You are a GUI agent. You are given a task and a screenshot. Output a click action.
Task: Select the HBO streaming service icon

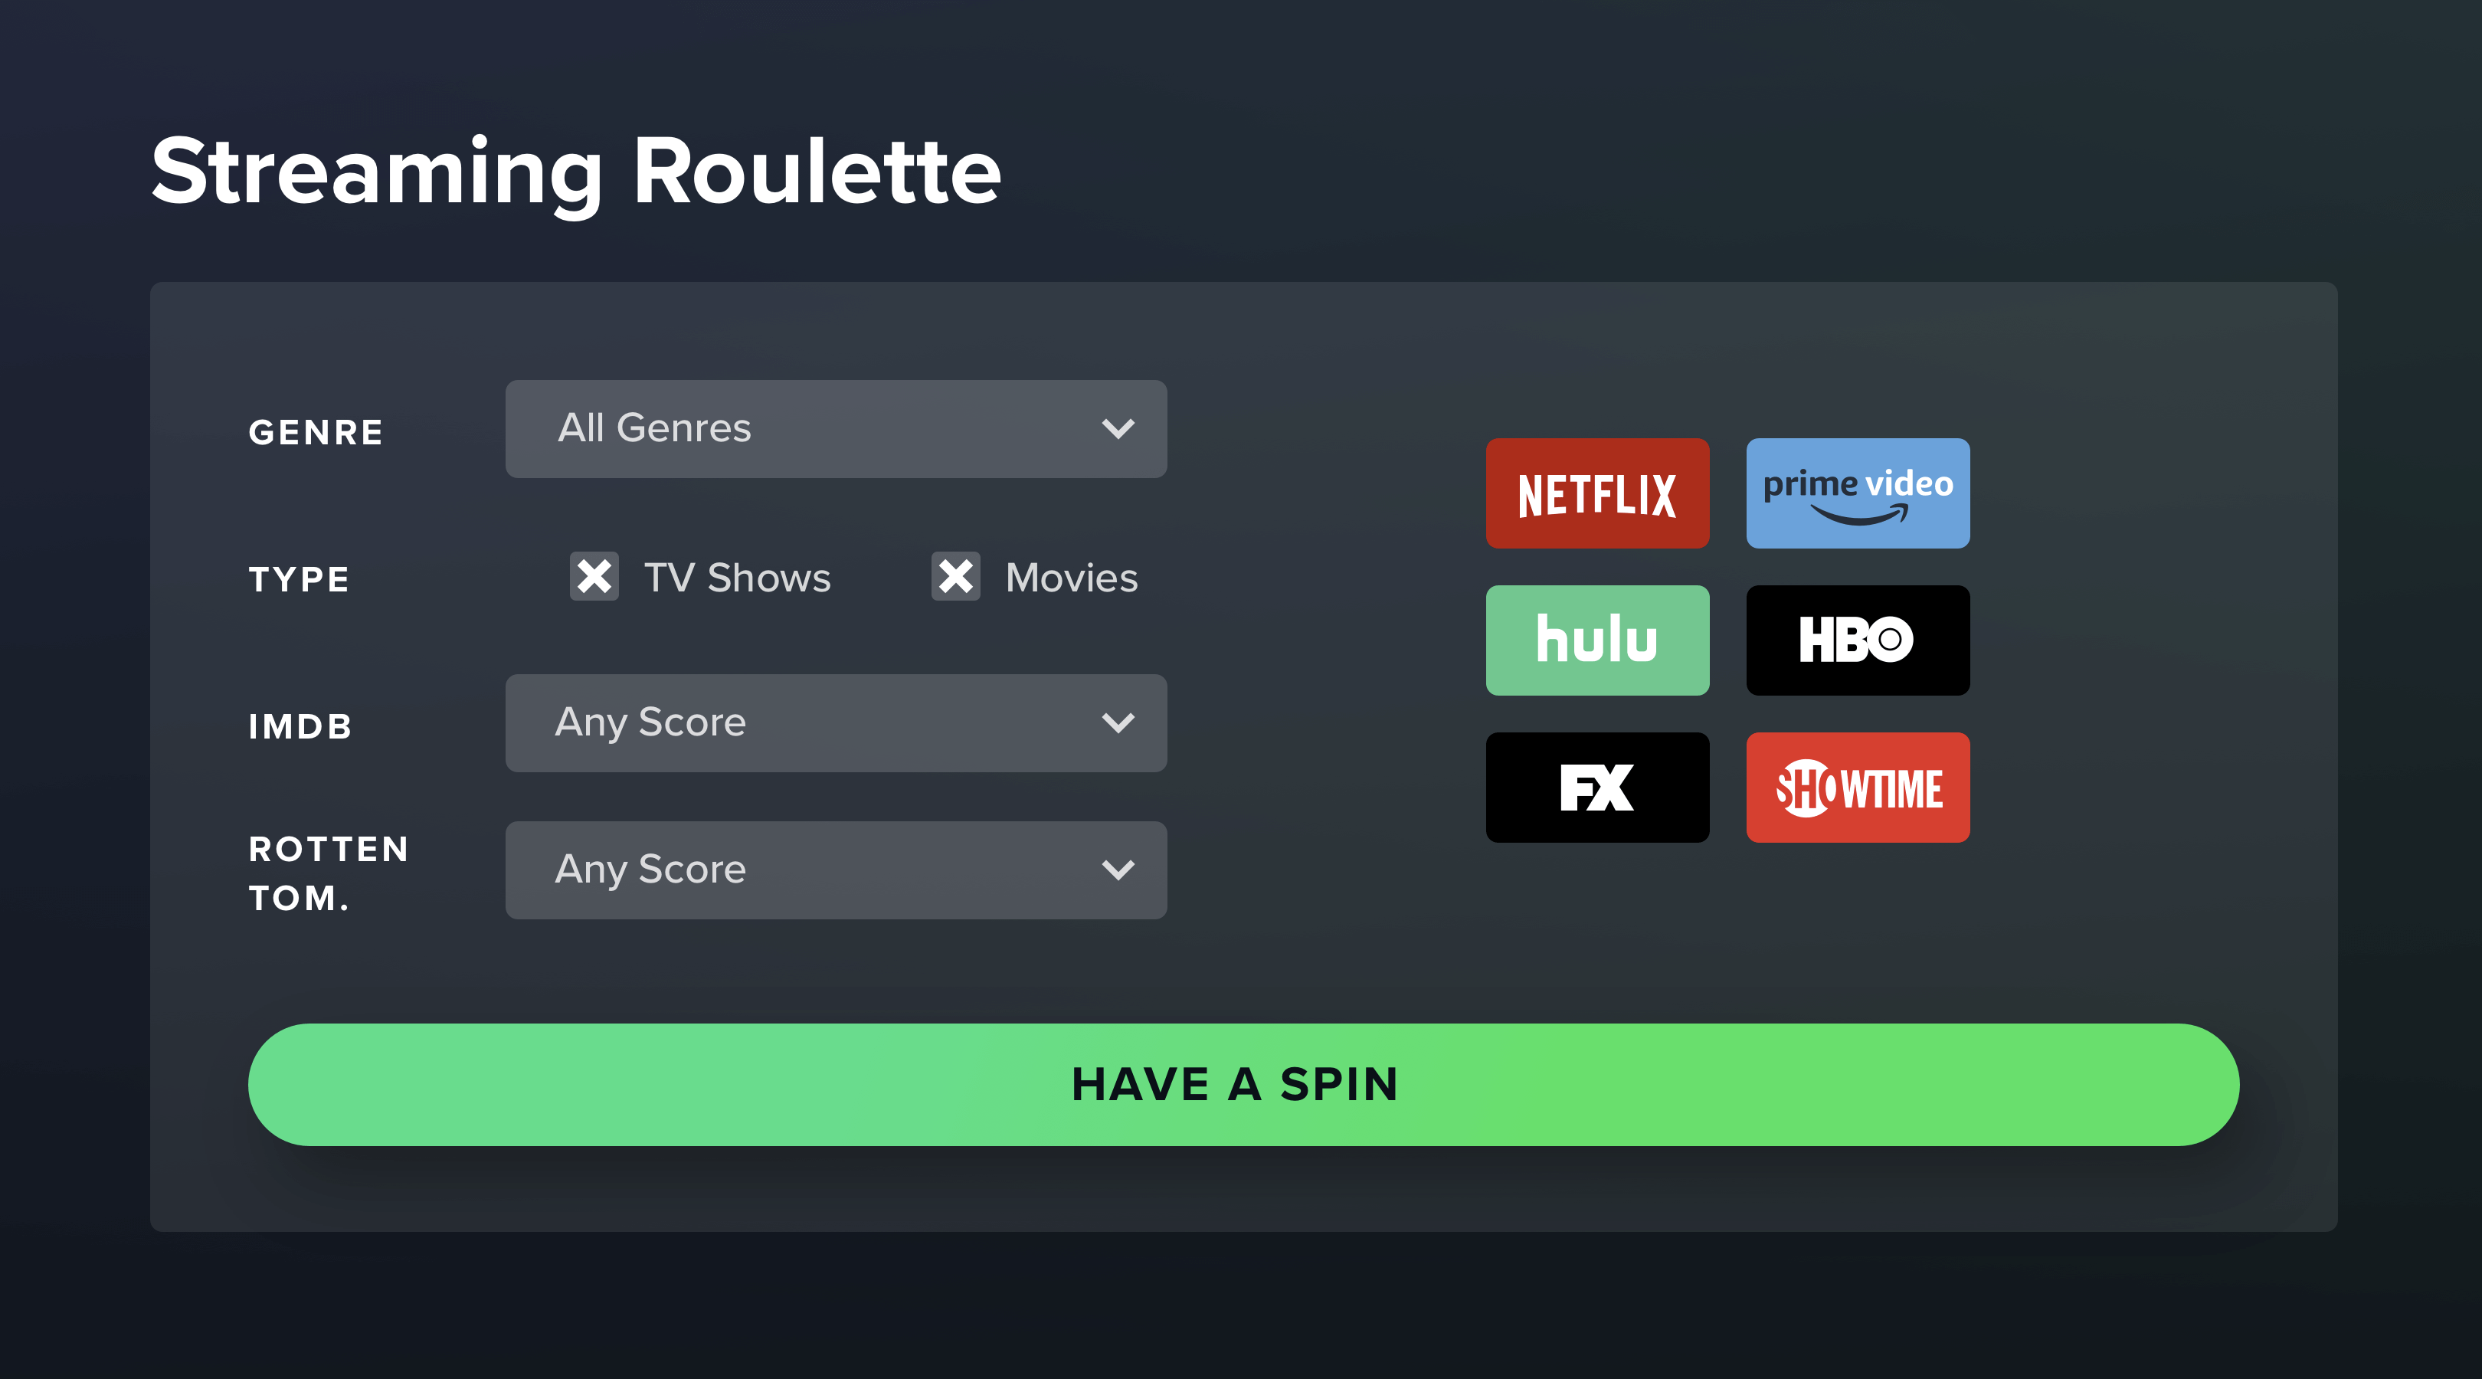[1852, 640]
